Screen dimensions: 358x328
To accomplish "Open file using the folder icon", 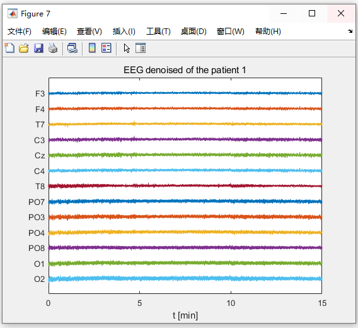I will [24, 48].
